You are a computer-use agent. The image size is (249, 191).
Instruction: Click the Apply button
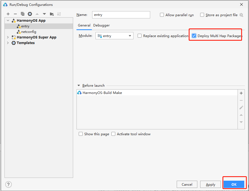[x=210, y=184]
